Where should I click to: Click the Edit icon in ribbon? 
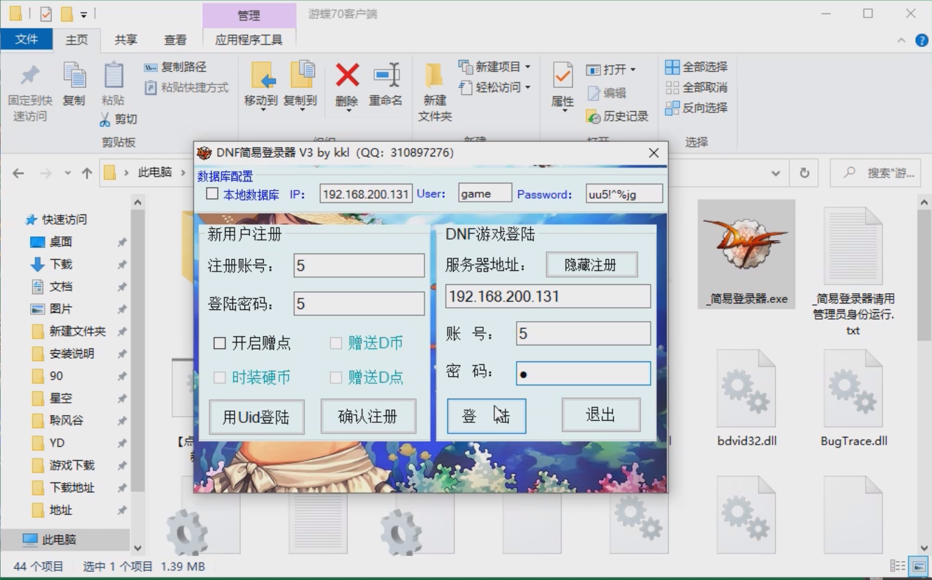(x=606, y=93)
